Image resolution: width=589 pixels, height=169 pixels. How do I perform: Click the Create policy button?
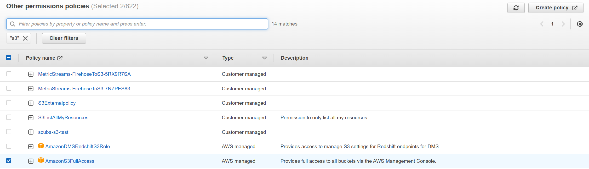[x=556, y=8]
